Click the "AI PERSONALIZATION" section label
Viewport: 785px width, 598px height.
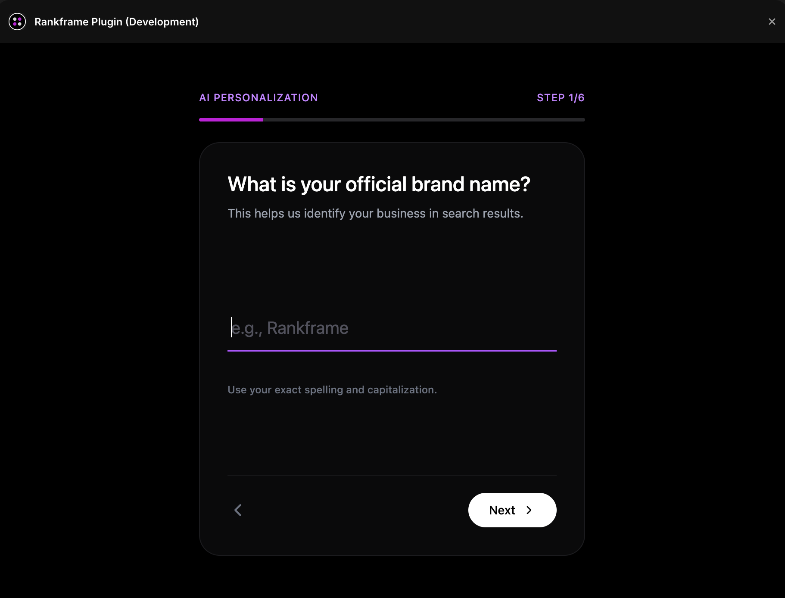click(x=259, y=98)
